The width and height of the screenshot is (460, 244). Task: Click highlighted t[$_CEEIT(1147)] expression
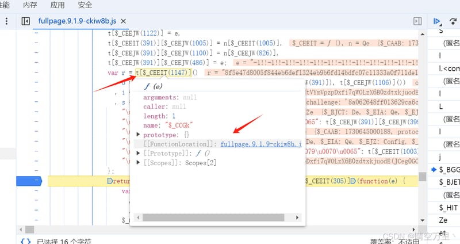163,73
